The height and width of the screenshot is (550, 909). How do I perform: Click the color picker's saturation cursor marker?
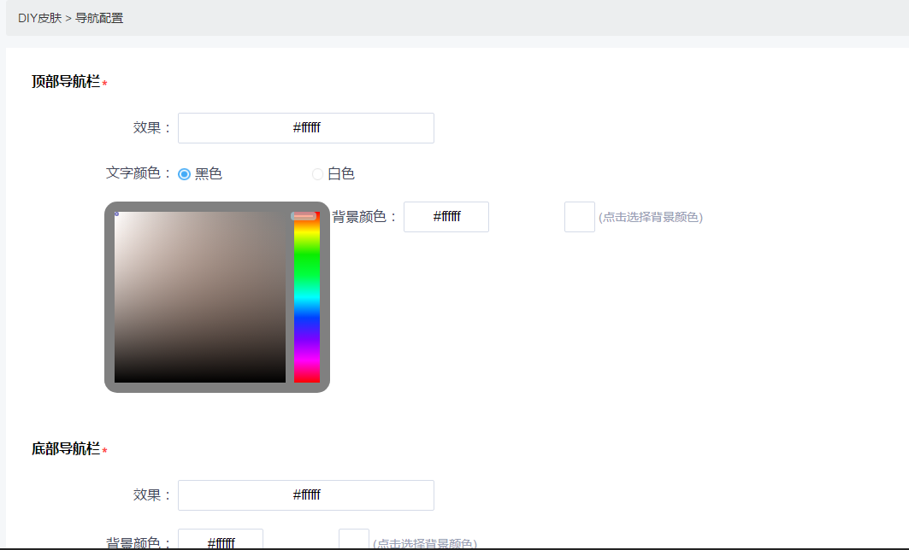click(x=116, y=214)
